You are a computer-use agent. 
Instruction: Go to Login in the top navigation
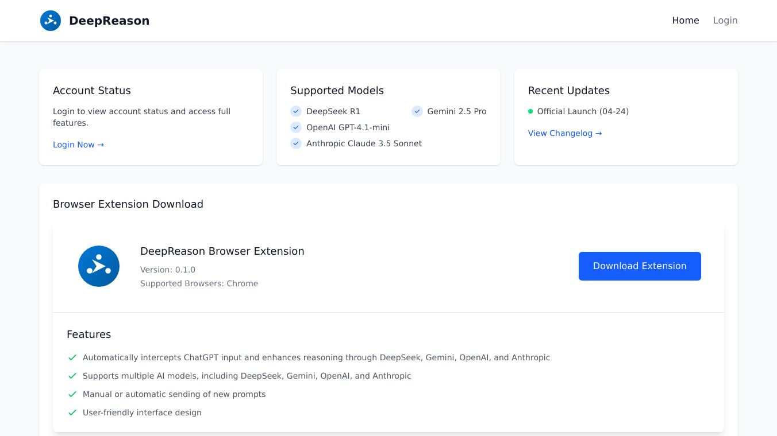[x=725, y=21]
